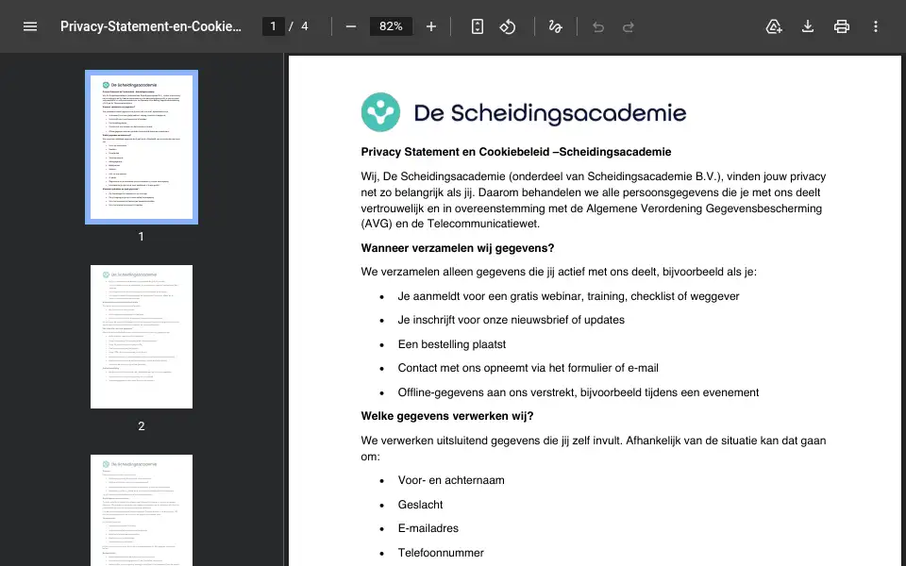Rotate the document counterclockwise
The image size is (906, 566).
(508, 26)
